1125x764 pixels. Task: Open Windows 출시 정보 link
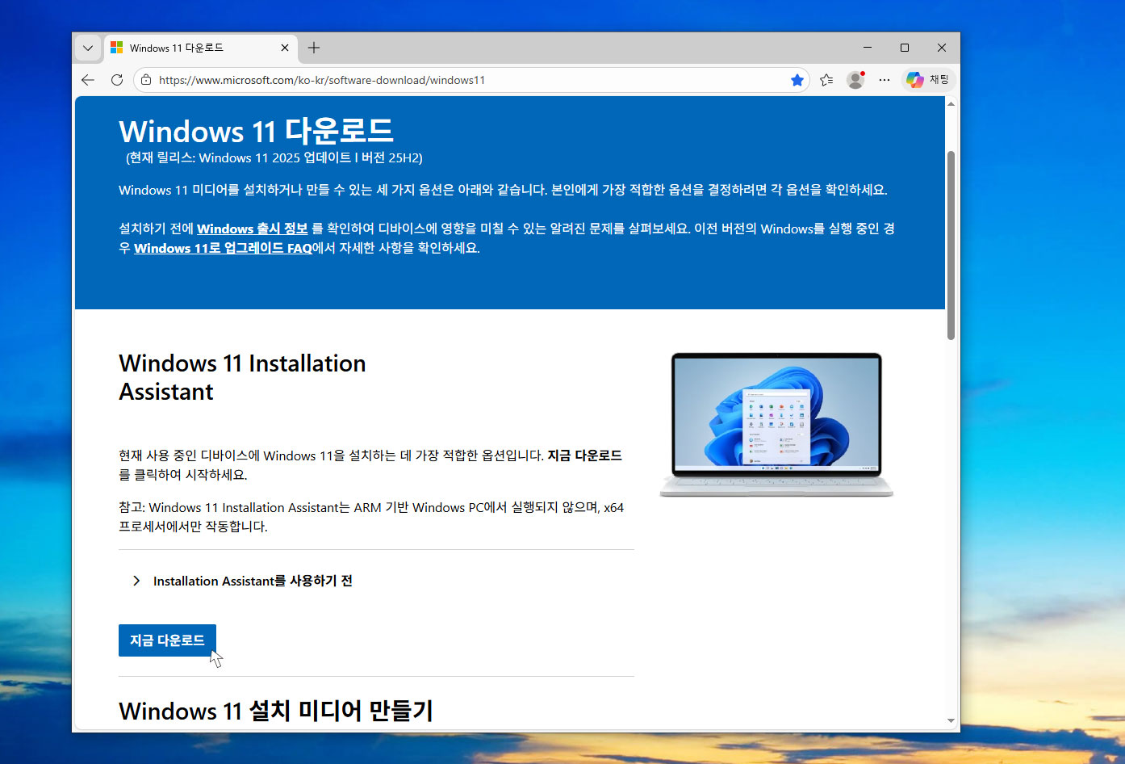coord(253,229)
